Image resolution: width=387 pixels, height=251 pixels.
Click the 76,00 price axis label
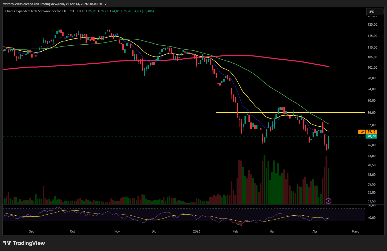pyautogui.click(x=372, y=145)
